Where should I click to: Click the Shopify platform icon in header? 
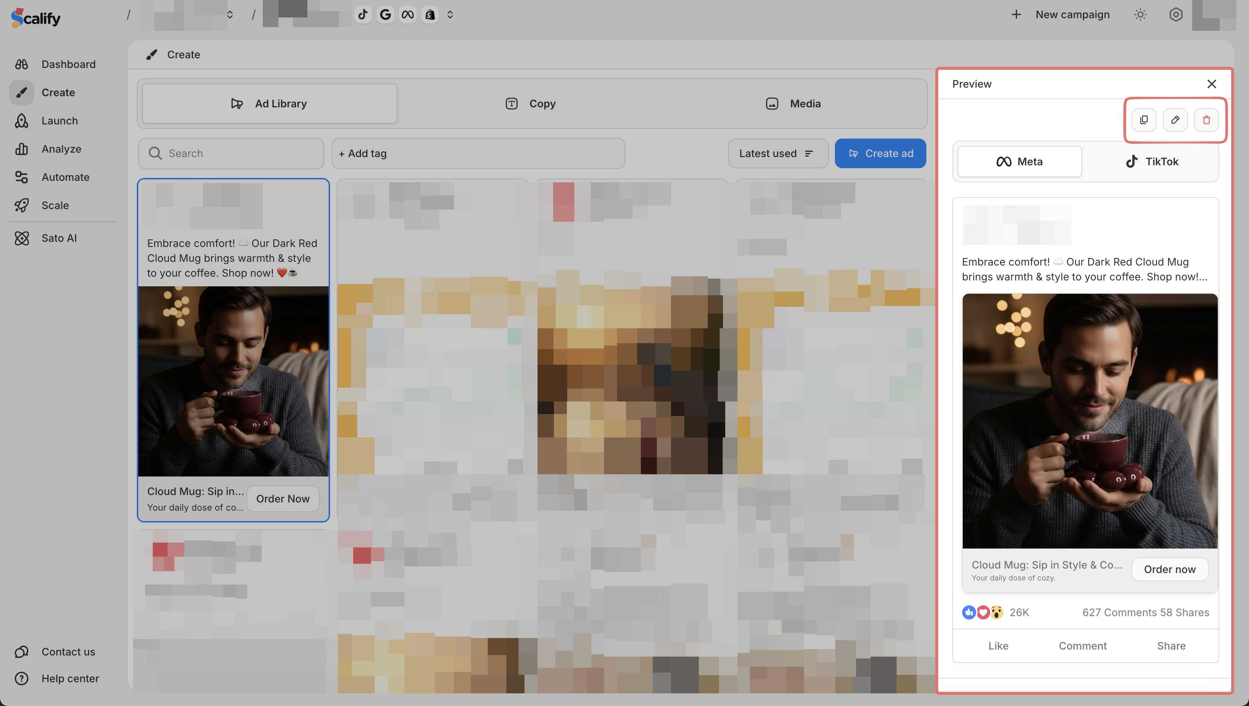click(x=430, y=14)
